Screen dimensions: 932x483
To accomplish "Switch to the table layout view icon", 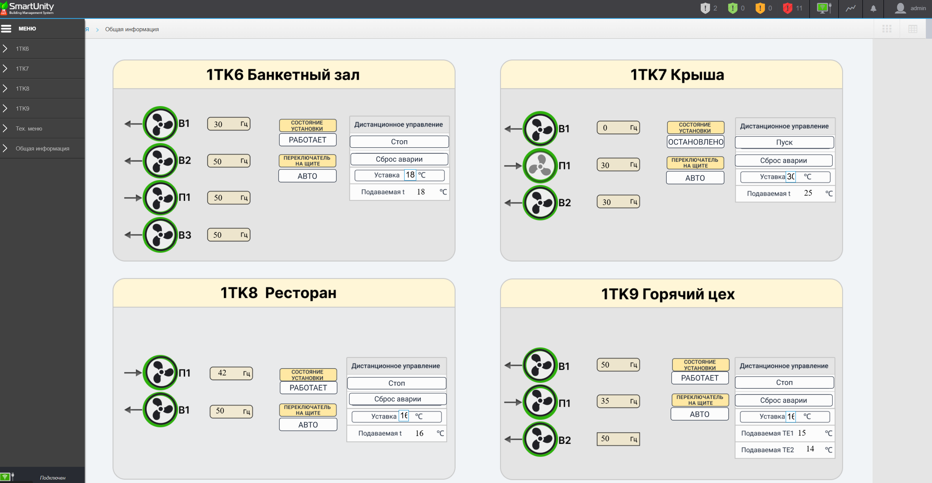I will pos(913,29).
